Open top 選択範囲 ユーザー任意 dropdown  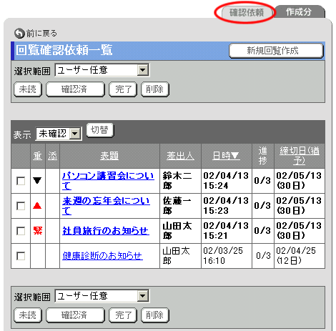102,70
